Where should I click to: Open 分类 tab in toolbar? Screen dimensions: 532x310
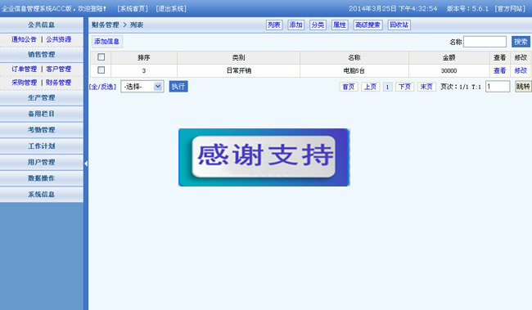[318, 25]
